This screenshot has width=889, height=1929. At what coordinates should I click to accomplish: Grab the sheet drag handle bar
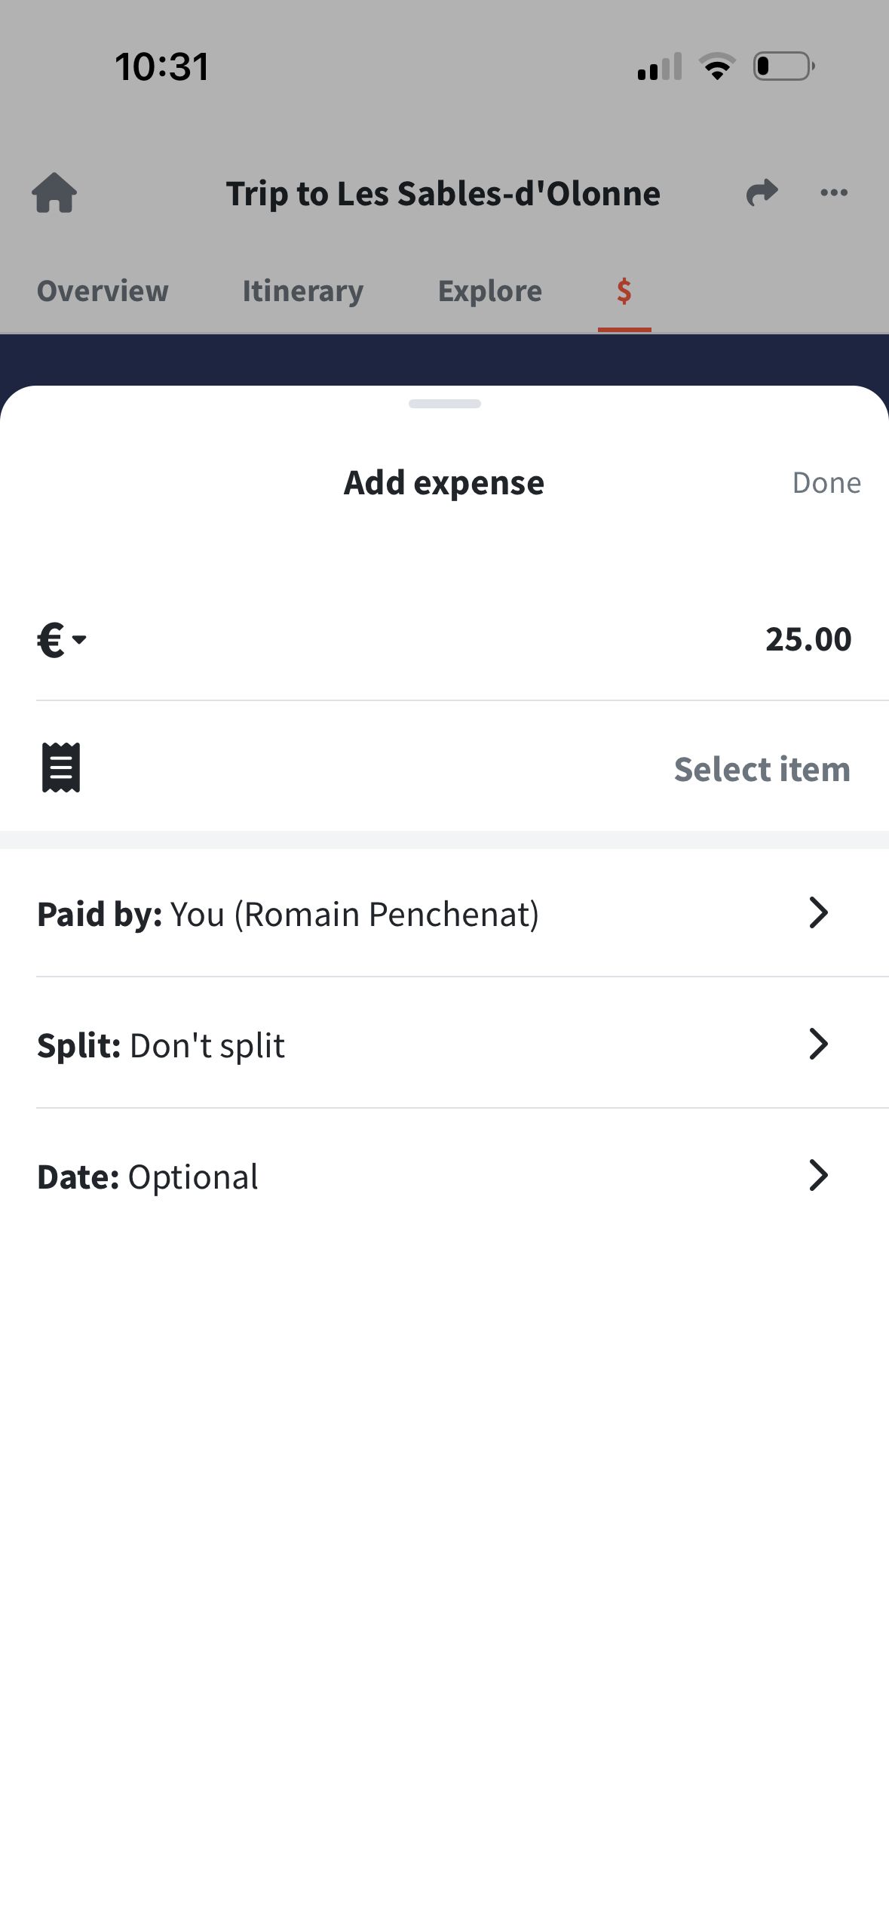[445, 404]
